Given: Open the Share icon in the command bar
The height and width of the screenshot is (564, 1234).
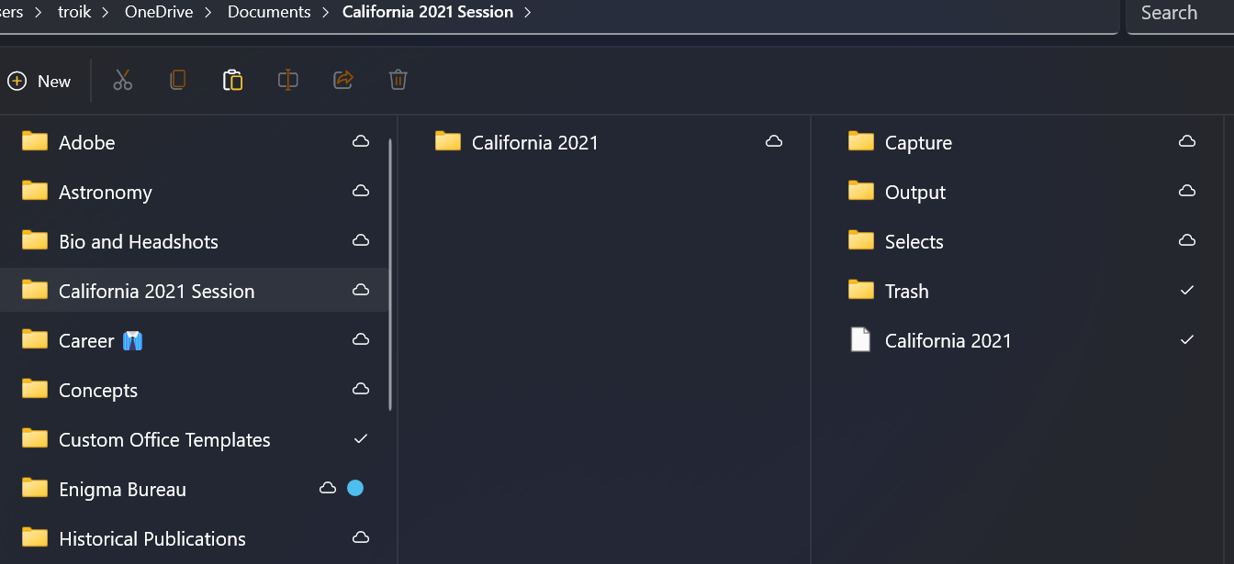Looking at the screenshot, I should pyautogui.click(x=342, y=80).
